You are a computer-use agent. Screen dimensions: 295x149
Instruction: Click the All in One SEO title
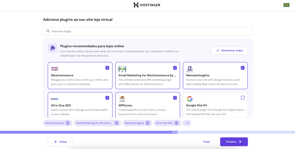(61, 105)
